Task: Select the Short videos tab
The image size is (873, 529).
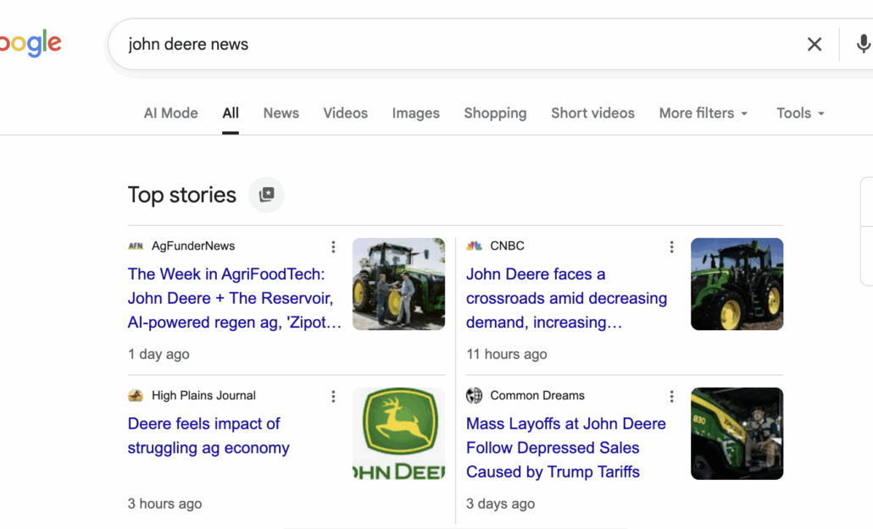Action: click(x=592, y=113)
